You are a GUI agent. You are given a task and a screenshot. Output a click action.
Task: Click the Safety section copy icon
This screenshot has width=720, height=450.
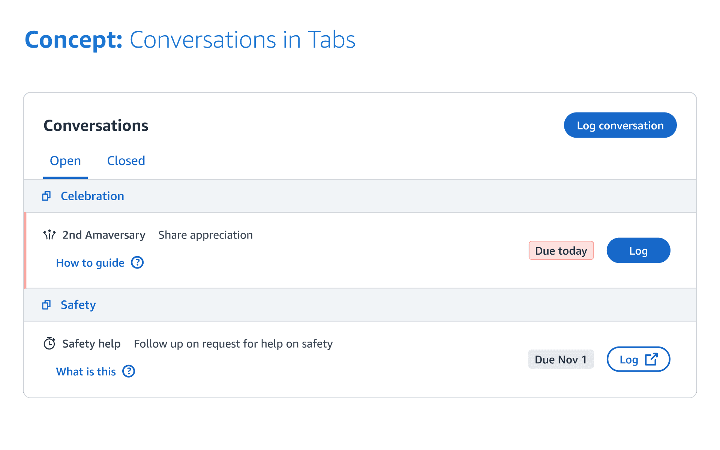46,305
